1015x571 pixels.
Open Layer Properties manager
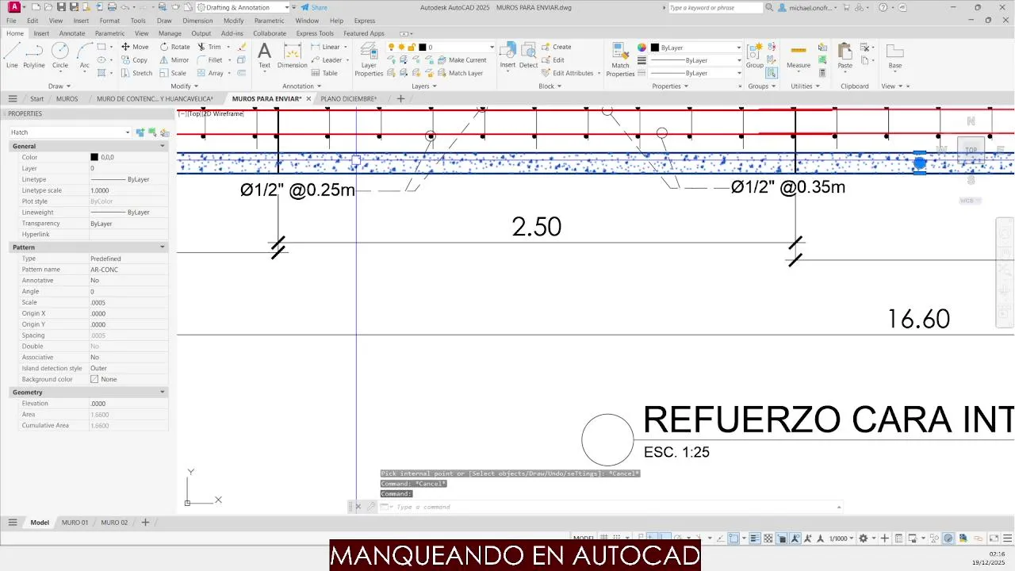tap(369, 59)
